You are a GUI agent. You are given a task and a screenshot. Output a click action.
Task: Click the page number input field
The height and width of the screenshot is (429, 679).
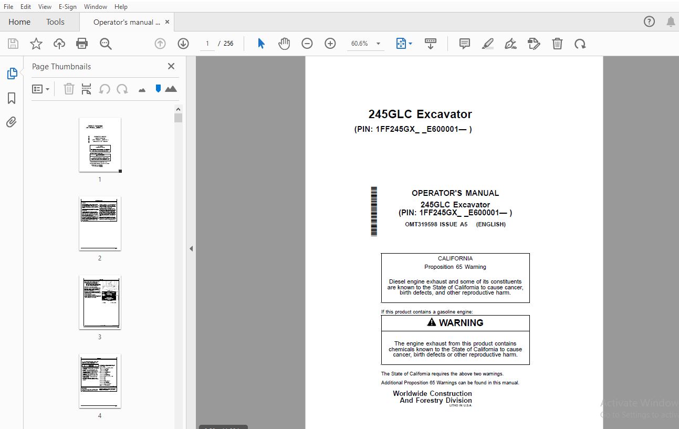pyautogui.click(x=207, y=44)
